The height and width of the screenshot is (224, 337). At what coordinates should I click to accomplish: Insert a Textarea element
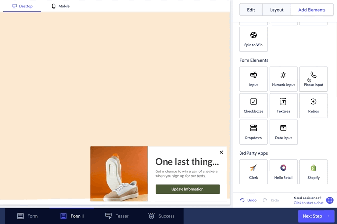tap(283, 105)
